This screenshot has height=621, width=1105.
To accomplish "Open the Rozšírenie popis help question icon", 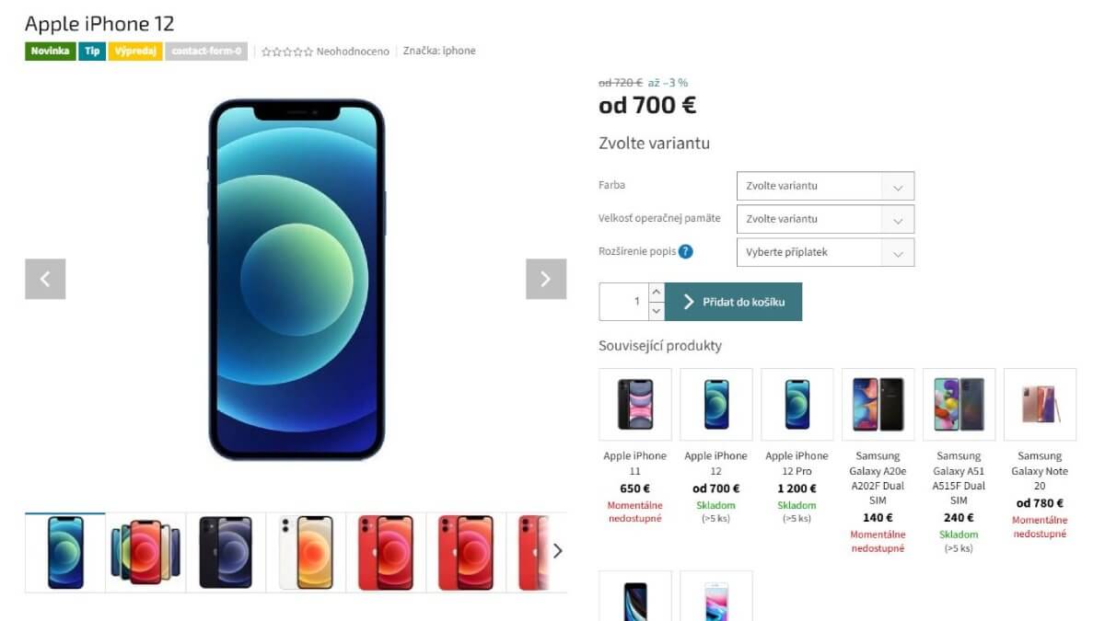I will [x=686, y=251].
